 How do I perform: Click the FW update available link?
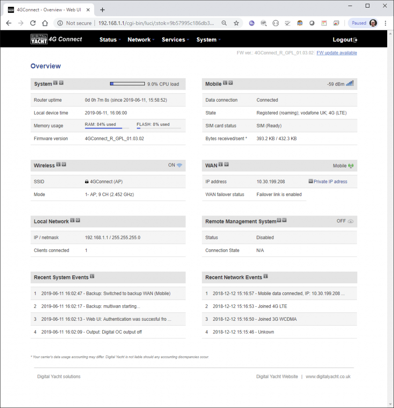[336, 53]
